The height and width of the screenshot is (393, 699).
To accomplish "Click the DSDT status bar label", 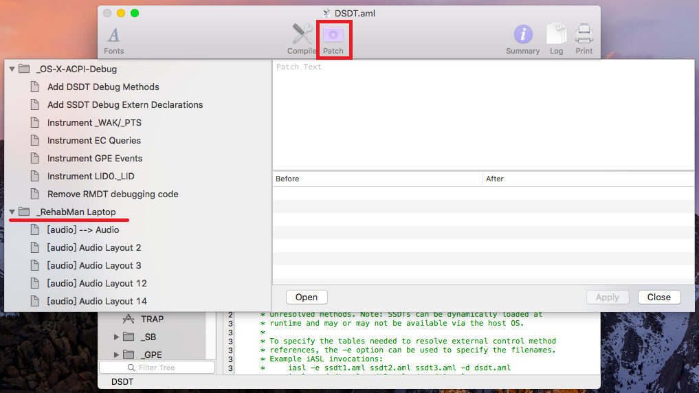I will 122,382.
